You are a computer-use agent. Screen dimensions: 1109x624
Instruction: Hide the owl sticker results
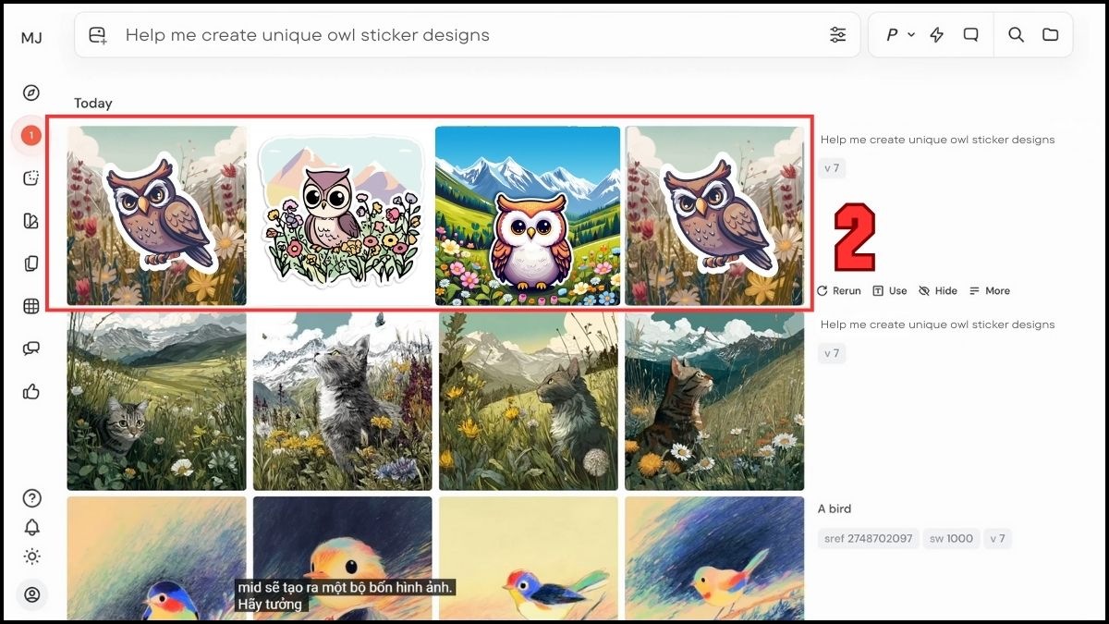click(938, 290)
